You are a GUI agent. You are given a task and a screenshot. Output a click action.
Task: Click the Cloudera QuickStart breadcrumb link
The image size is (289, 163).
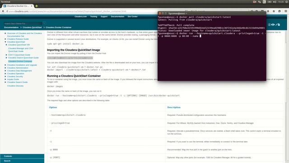32,27
